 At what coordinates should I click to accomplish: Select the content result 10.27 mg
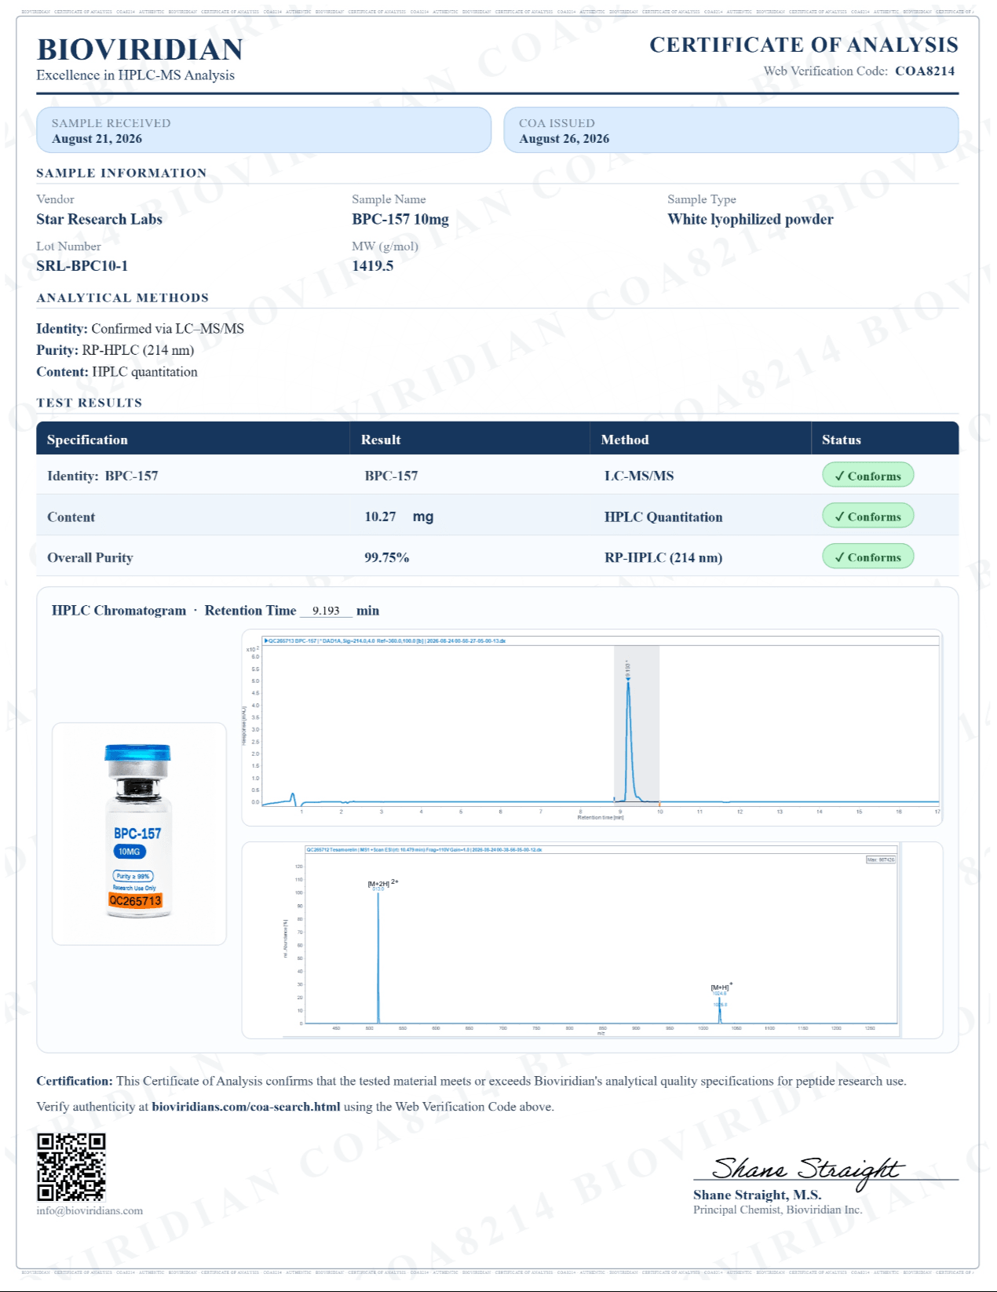(399, 516)
